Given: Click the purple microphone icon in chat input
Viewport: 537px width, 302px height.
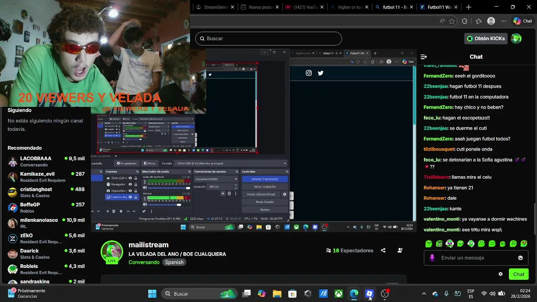Looking at the screenshot, I should [432, 258].
